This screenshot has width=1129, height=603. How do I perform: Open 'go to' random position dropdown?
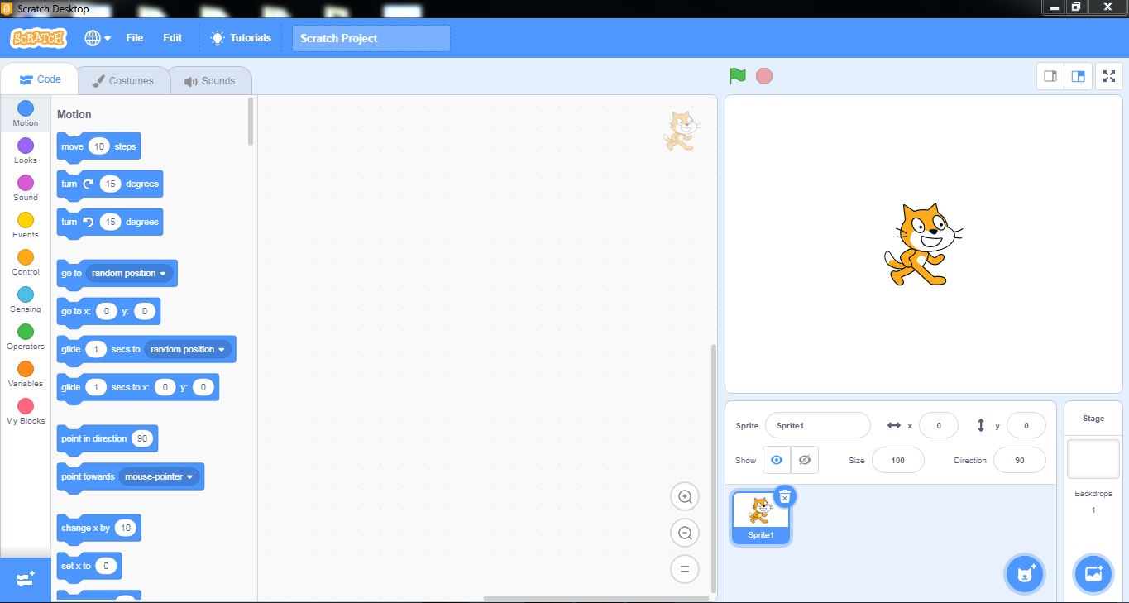coord(129,273)
